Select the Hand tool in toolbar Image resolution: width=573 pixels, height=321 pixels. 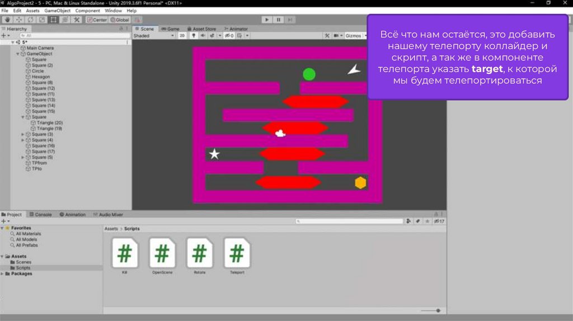coord(7,20)
